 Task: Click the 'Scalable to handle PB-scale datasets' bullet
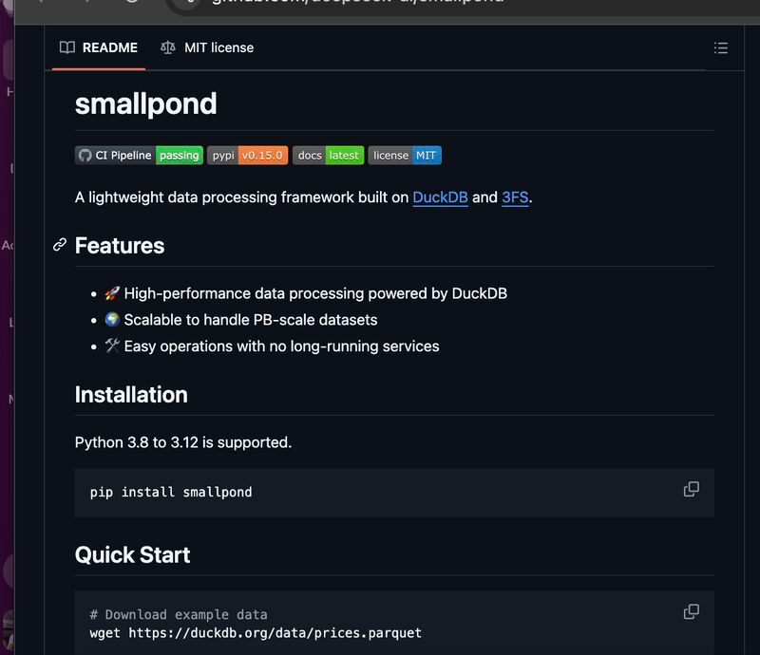coord(251,320)
